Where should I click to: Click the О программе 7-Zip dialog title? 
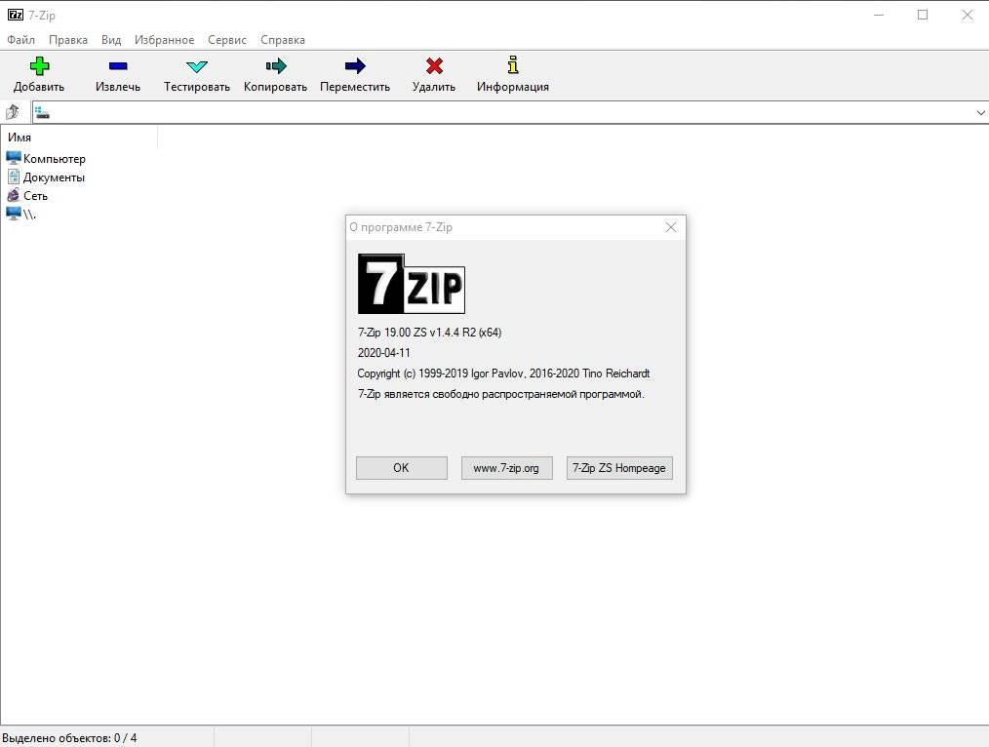click(401, 227)
